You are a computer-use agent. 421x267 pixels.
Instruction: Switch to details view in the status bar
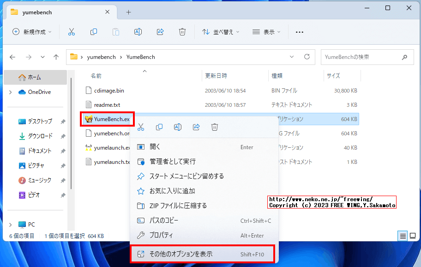(x=402, y=236)
